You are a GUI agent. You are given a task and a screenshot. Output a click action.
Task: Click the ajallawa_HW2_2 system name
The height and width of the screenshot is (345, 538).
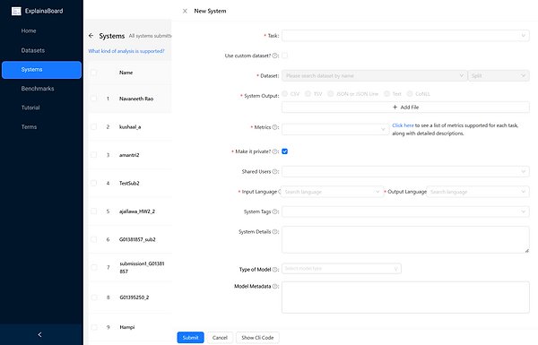click(137, 211)
